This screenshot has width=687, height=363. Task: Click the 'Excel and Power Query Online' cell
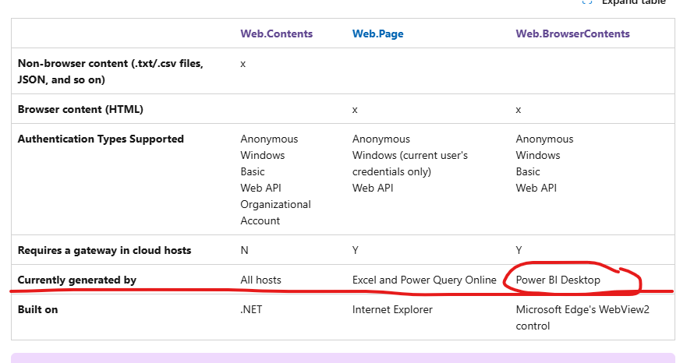point(424,280)
